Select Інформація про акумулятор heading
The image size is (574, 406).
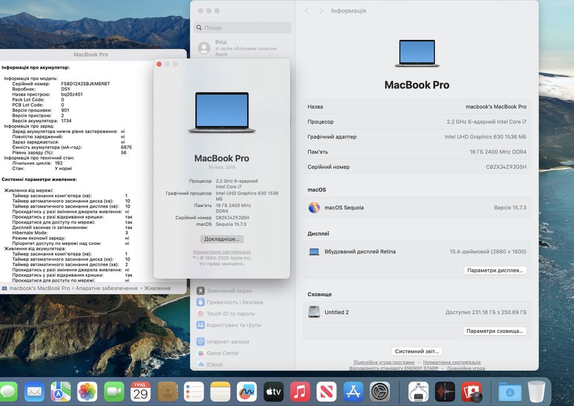pyautogui.click(x=35, y=67)
